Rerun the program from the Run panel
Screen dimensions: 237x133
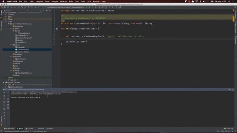[x=4, y=93]
